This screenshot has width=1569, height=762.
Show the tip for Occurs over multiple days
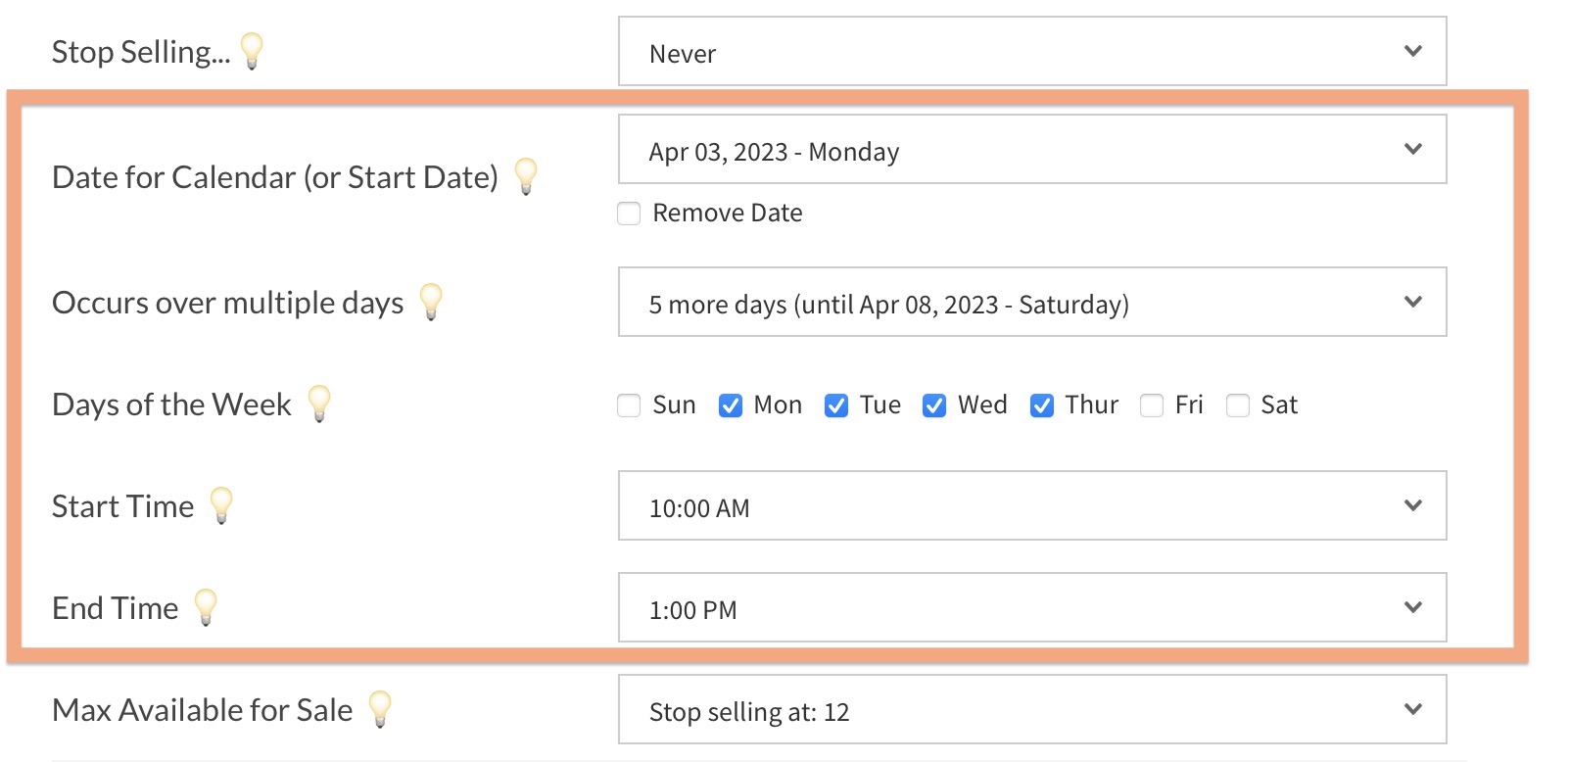pyautogui.click(x=431, y=302)
